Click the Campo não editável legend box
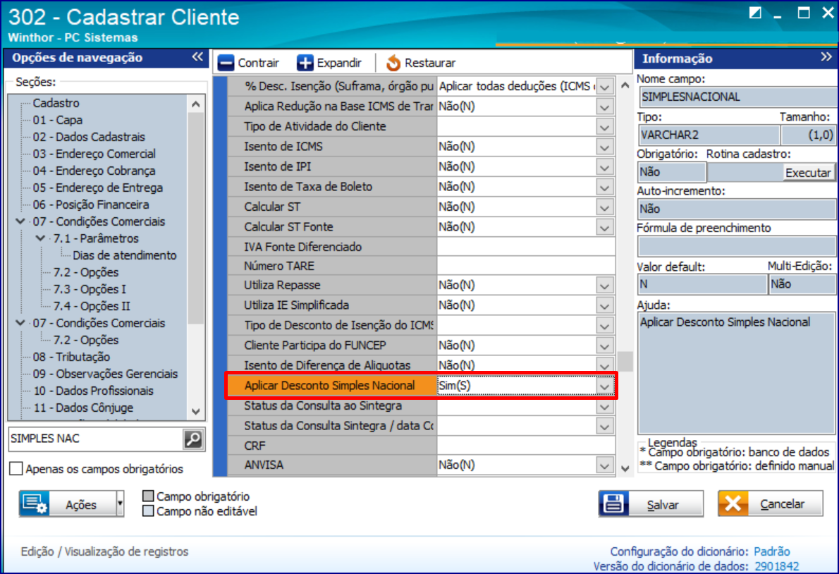The image size is (839, 574). 148,511
